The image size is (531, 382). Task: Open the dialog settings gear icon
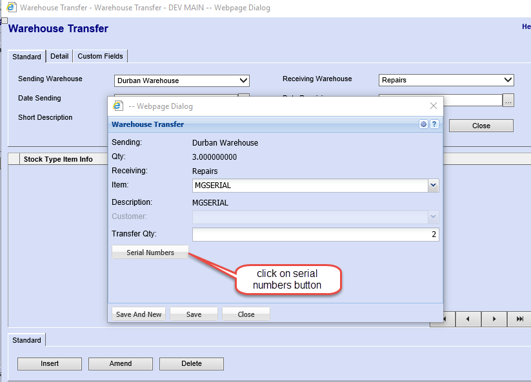(x=424, y=124)
